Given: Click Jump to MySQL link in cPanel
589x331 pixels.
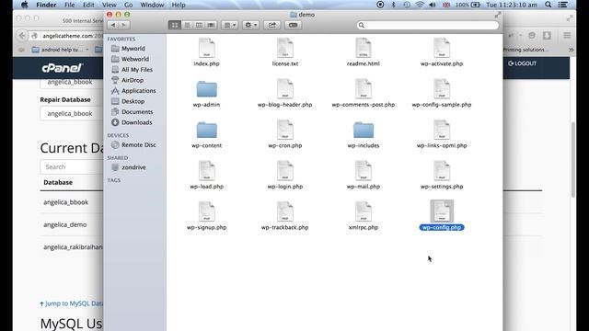Looking at the screenshot, I should click(72, 303).
